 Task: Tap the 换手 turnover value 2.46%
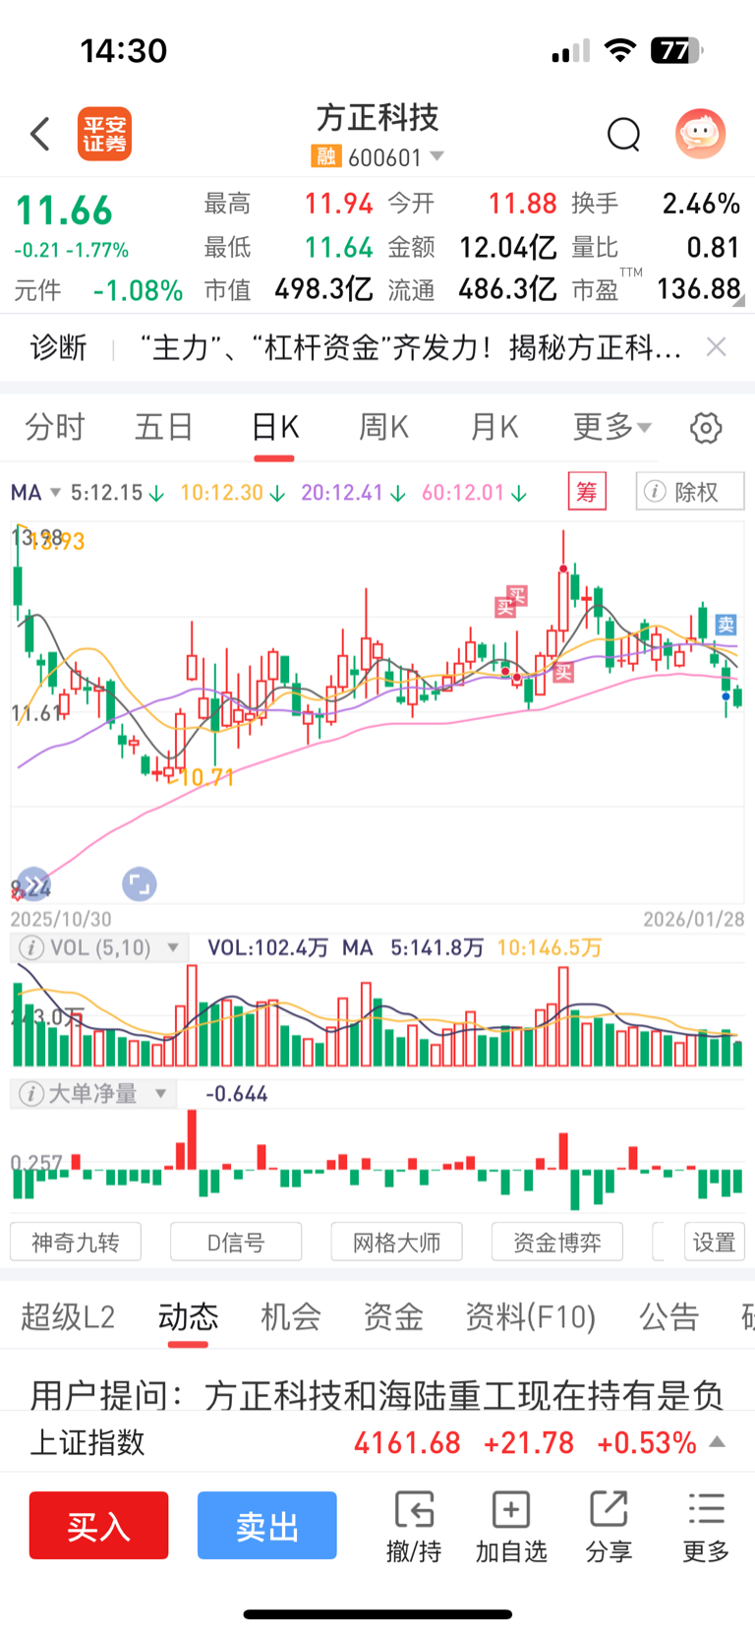click(x=701, y=204)
